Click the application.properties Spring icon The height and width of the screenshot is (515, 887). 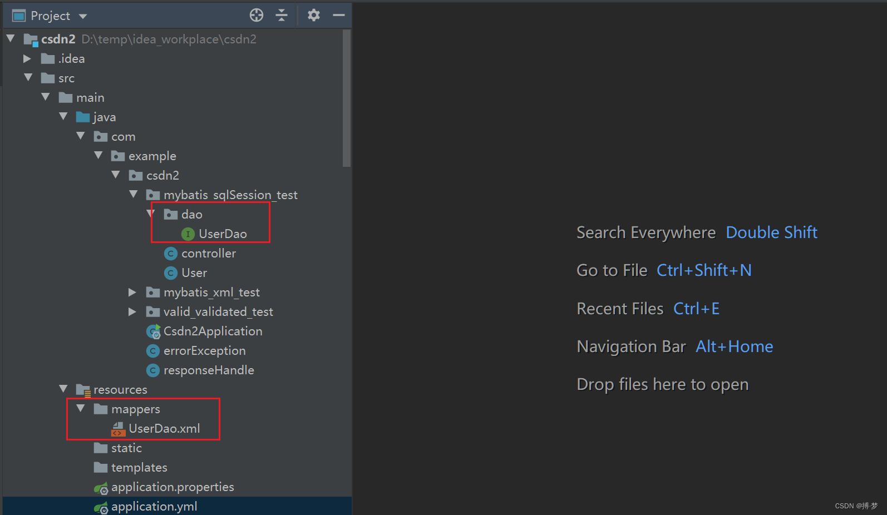(x=101, y=488)
